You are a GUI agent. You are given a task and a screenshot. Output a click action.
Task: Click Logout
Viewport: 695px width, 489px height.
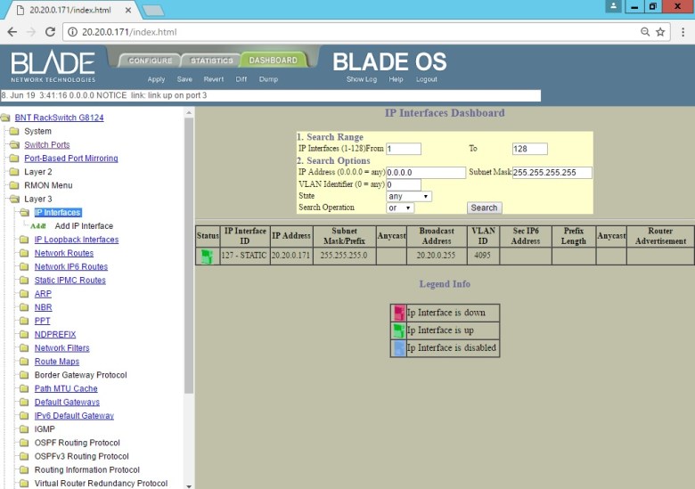pos(427,79)
